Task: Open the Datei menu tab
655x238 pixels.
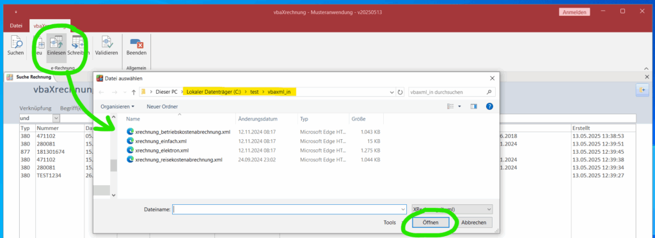Action: (x=16, y=26)
